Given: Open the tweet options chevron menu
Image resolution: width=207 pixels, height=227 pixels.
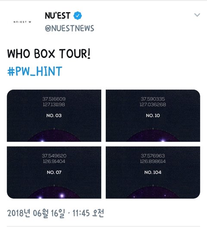Looking at the screenshot, I should pyautogui.click(x=197, y=15).
